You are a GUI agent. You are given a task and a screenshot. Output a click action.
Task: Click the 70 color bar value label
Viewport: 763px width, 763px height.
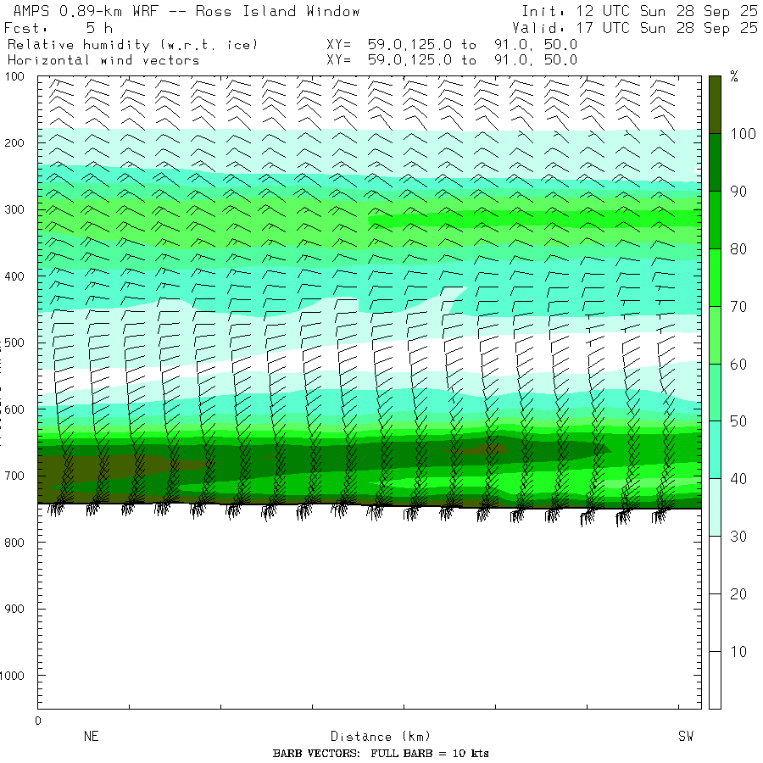click(x=738, y=307)
